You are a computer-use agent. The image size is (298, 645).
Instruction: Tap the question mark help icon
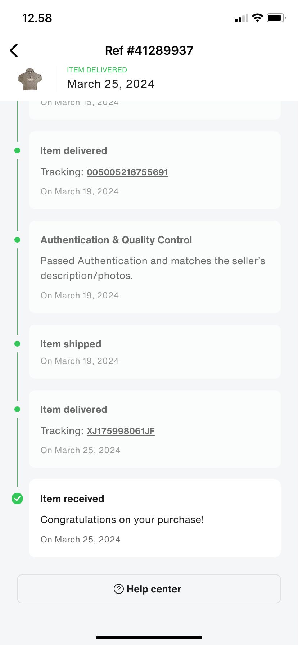[x=119, y=589]
